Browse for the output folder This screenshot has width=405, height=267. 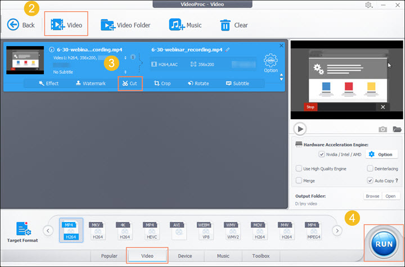pos(372,196)
